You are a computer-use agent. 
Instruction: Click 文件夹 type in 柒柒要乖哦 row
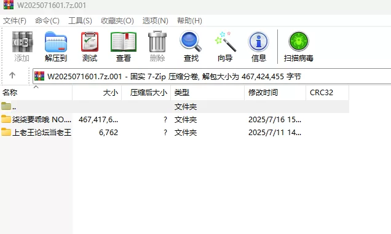[186, 120]
